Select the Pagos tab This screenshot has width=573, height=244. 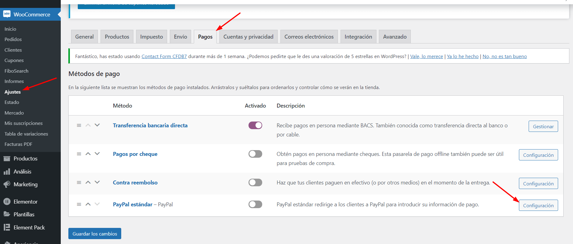tap(205, 36)
